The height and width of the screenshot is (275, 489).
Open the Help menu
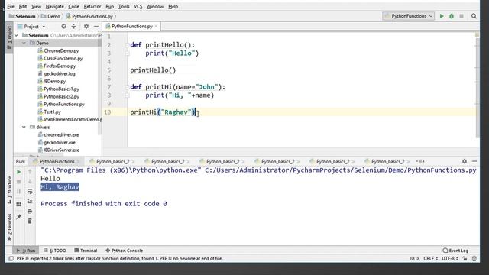tap(173, 6)
